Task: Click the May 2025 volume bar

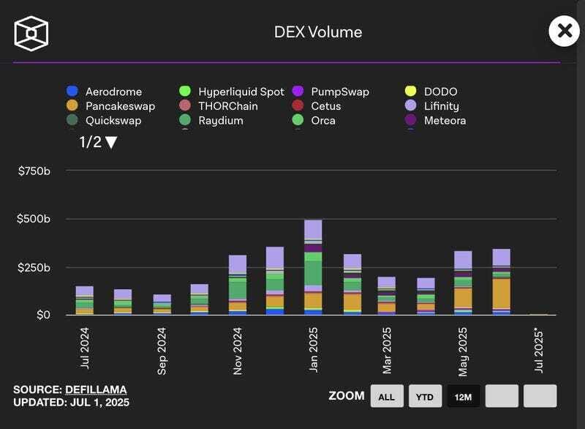Action: (463, 283)
